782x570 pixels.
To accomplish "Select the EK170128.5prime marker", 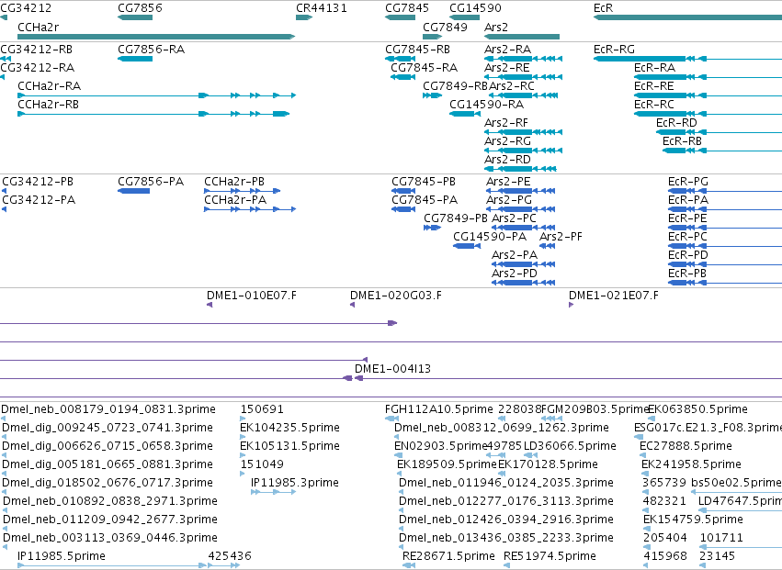I will pos(502,474).
